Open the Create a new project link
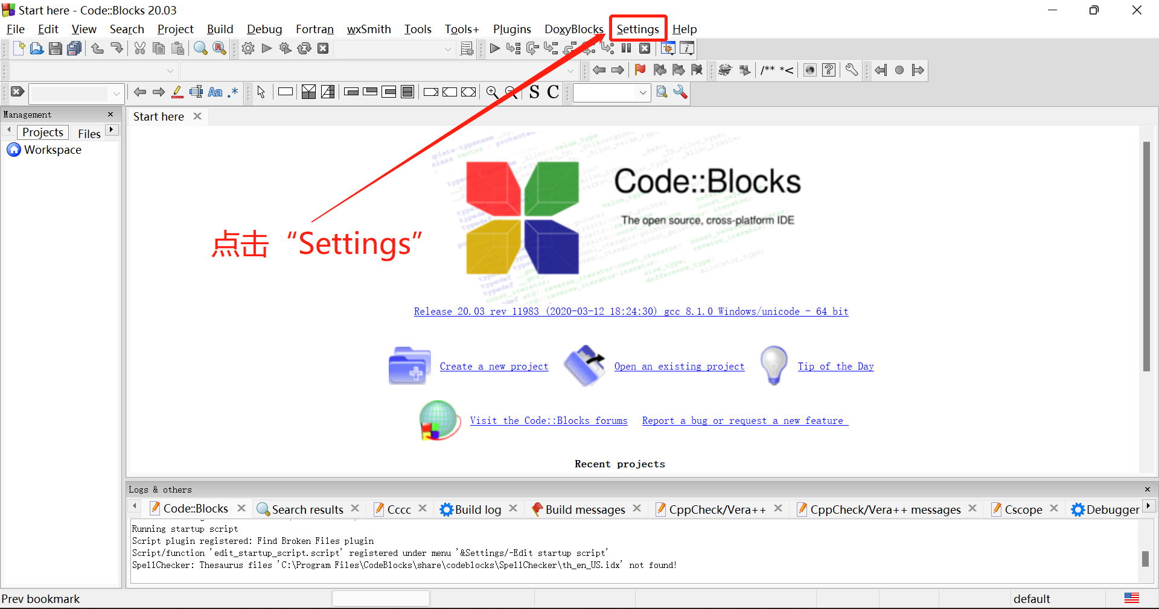1159x609 pixels. [494, 366]
